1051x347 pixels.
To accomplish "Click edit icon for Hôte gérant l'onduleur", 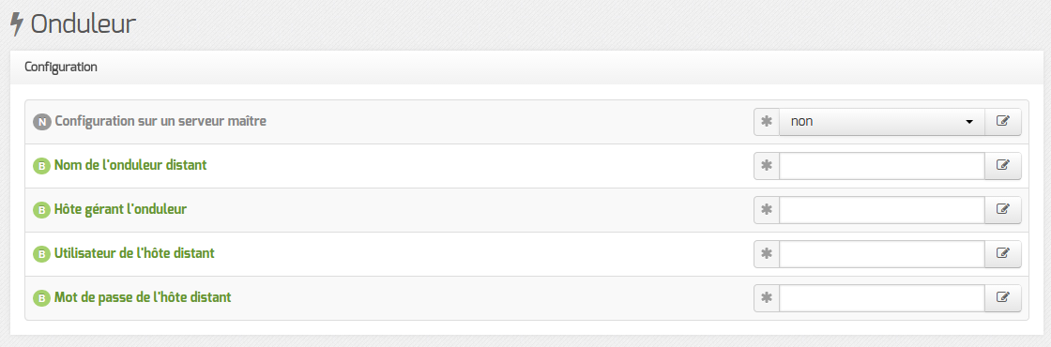I will (1003, 210).
